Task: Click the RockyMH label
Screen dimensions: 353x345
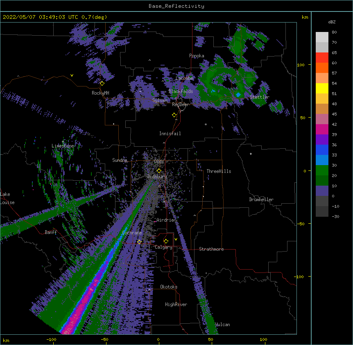Action: point(100,93)
